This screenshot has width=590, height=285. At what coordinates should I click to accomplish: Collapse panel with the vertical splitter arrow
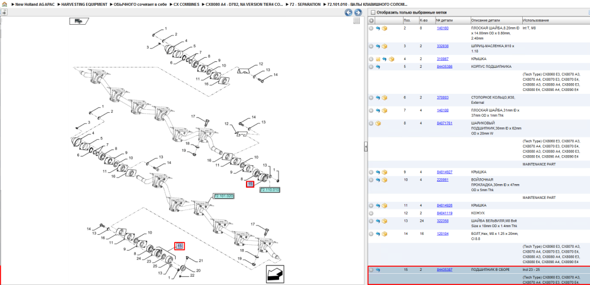click(x=365, y=147)
